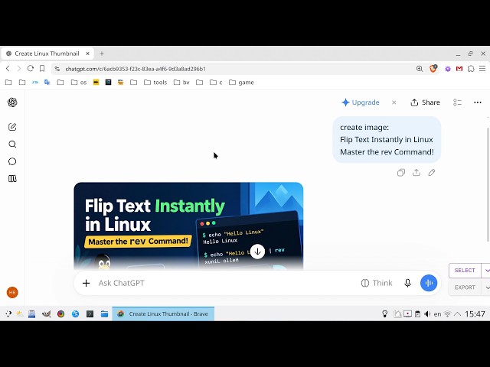The height and width of the screenshot is (367, 490).
Task: Click the Upgrade button
Action: tap(361, 102)
